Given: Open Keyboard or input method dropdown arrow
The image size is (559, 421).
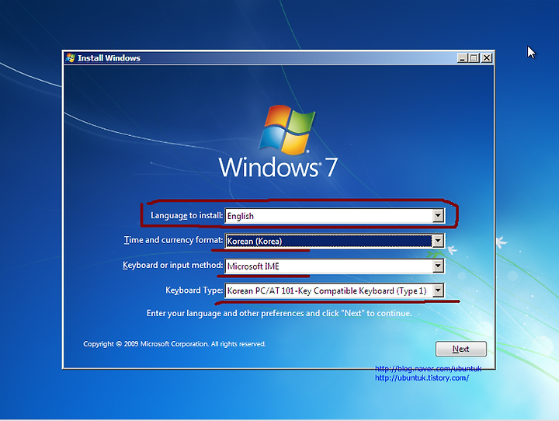Looking at the screenshot, I should (438, 266).
